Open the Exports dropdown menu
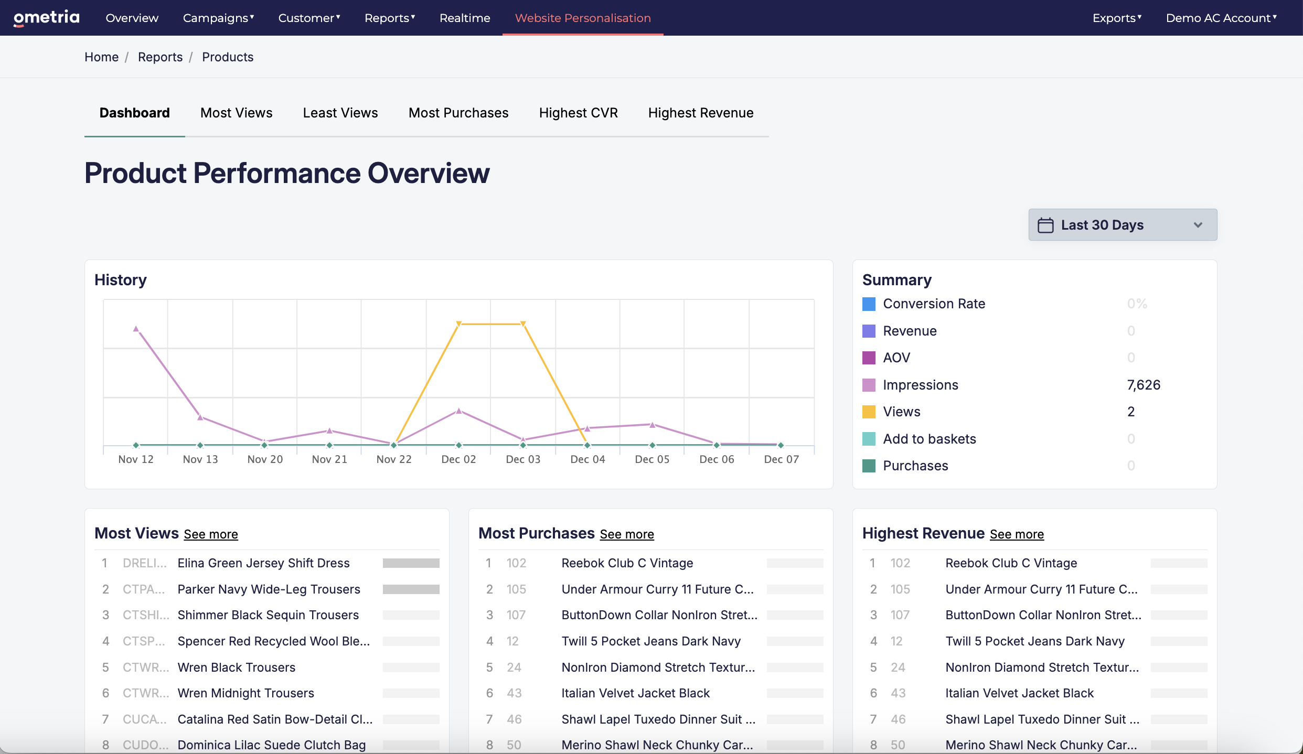Viewport: 1303px width, 754px height. (1117, 18)
